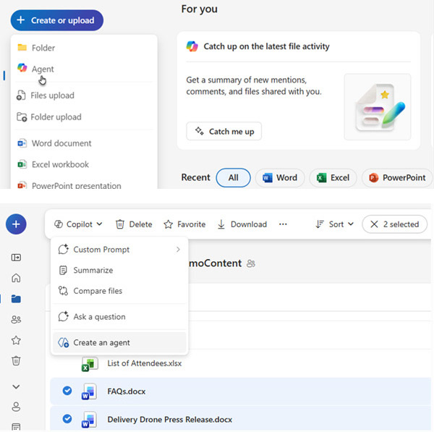Click the shared people icon beside moContent

pyautogui.click(x=251, y=263)
